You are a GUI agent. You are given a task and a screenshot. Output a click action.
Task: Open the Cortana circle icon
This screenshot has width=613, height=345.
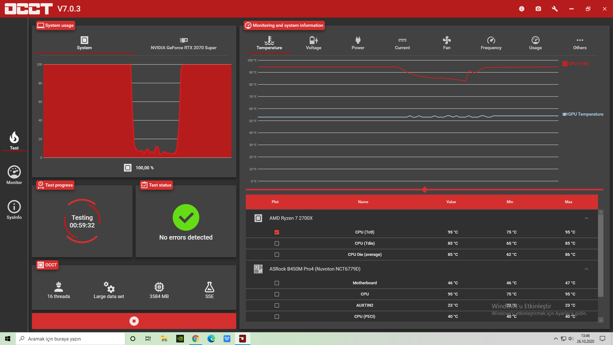(x=133, y=339)
